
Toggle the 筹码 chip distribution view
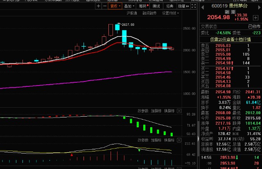pyautogui.click(x=142, y=6)
